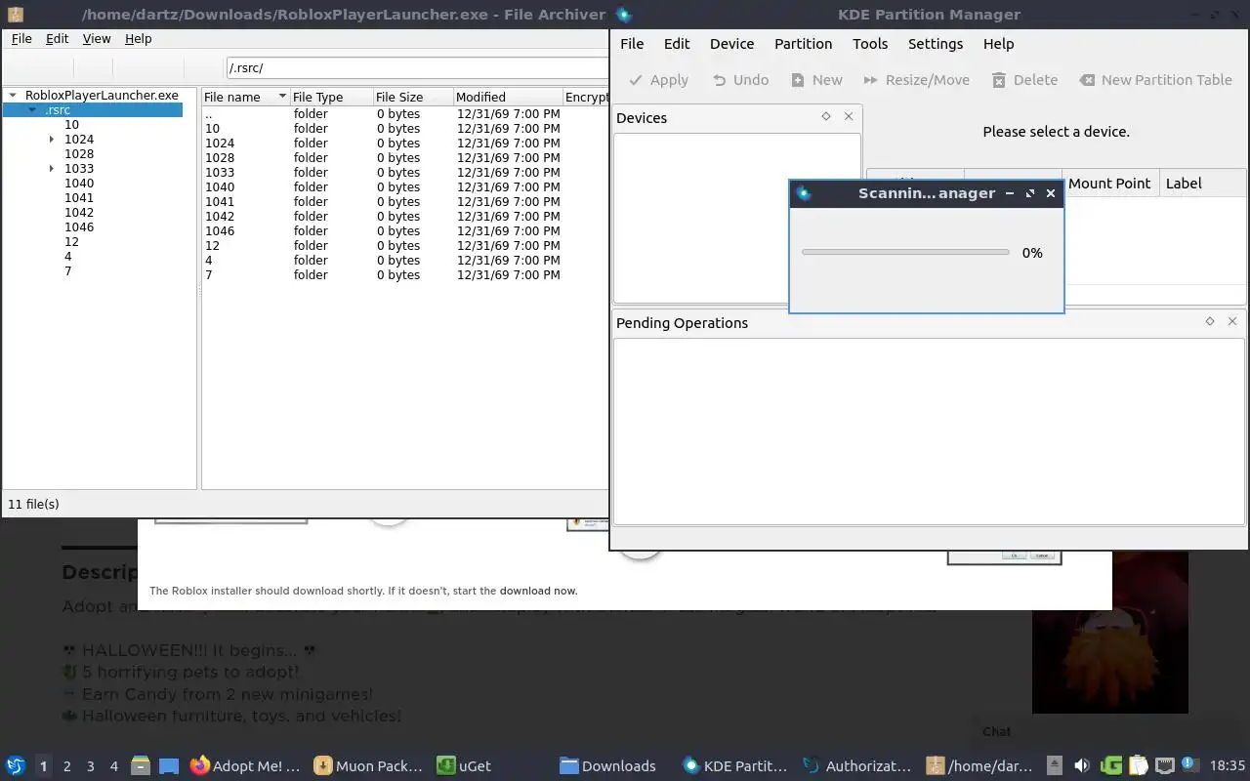Image resolution: width=1250 pixels, height=781 pixels.
Task: Select tree folder 1046
Action: click(79, 227)
